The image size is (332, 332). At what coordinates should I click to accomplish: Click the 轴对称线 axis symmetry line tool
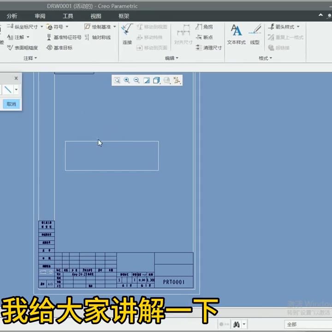point(98,37)
